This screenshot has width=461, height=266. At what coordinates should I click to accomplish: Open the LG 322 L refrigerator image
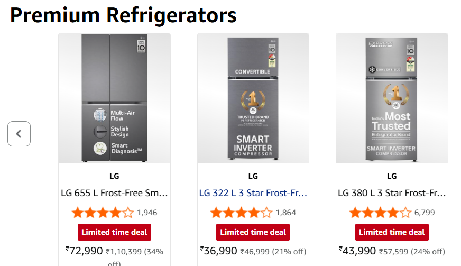point(253,98)
